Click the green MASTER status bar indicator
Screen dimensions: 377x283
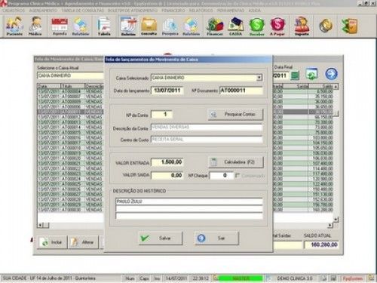pos(241,278)
